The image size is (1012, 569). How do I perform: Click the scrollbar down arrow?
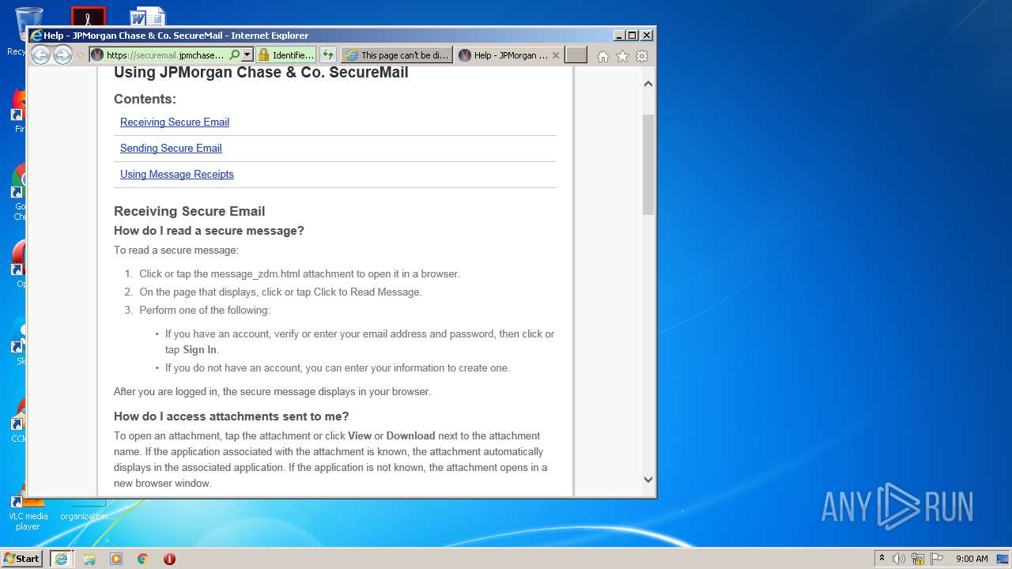pos(648,479)
